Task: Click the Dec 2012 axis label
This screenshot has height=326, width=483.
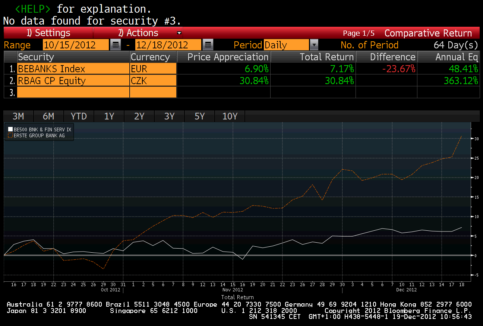Action: [x=406, y=290]
